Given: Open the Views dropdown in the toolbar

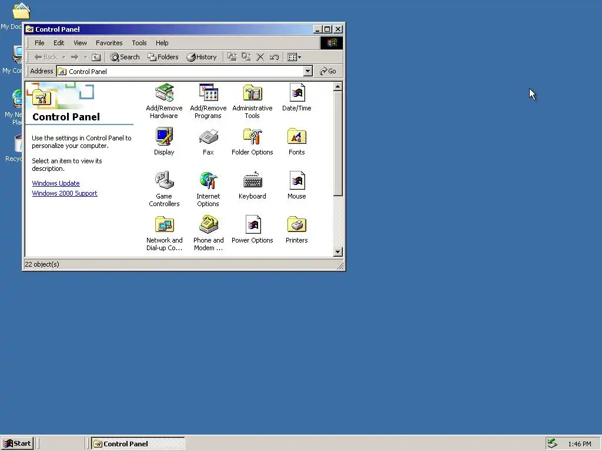Looking at the screenshot, I should [x=294, y=57].
